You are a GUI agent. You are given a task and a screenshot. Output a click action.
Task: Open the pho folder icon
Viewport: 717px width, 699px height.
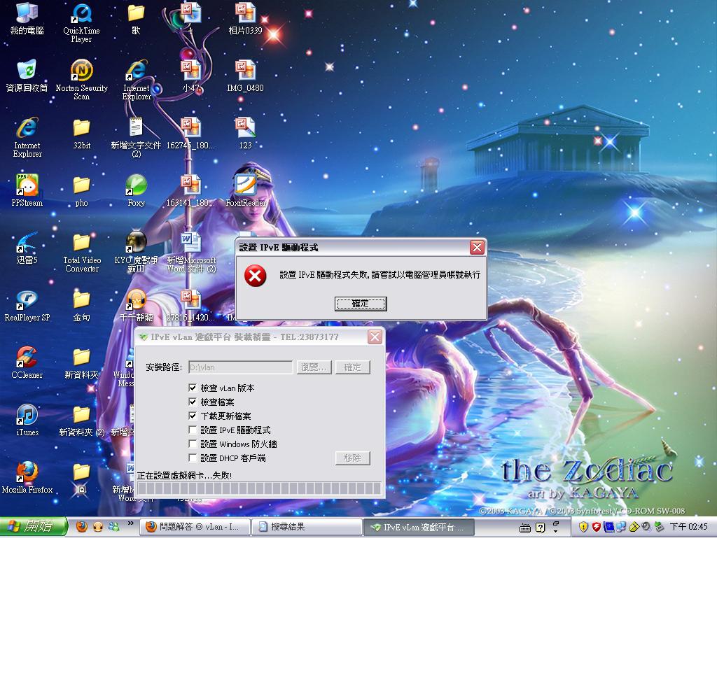point(81,191)
